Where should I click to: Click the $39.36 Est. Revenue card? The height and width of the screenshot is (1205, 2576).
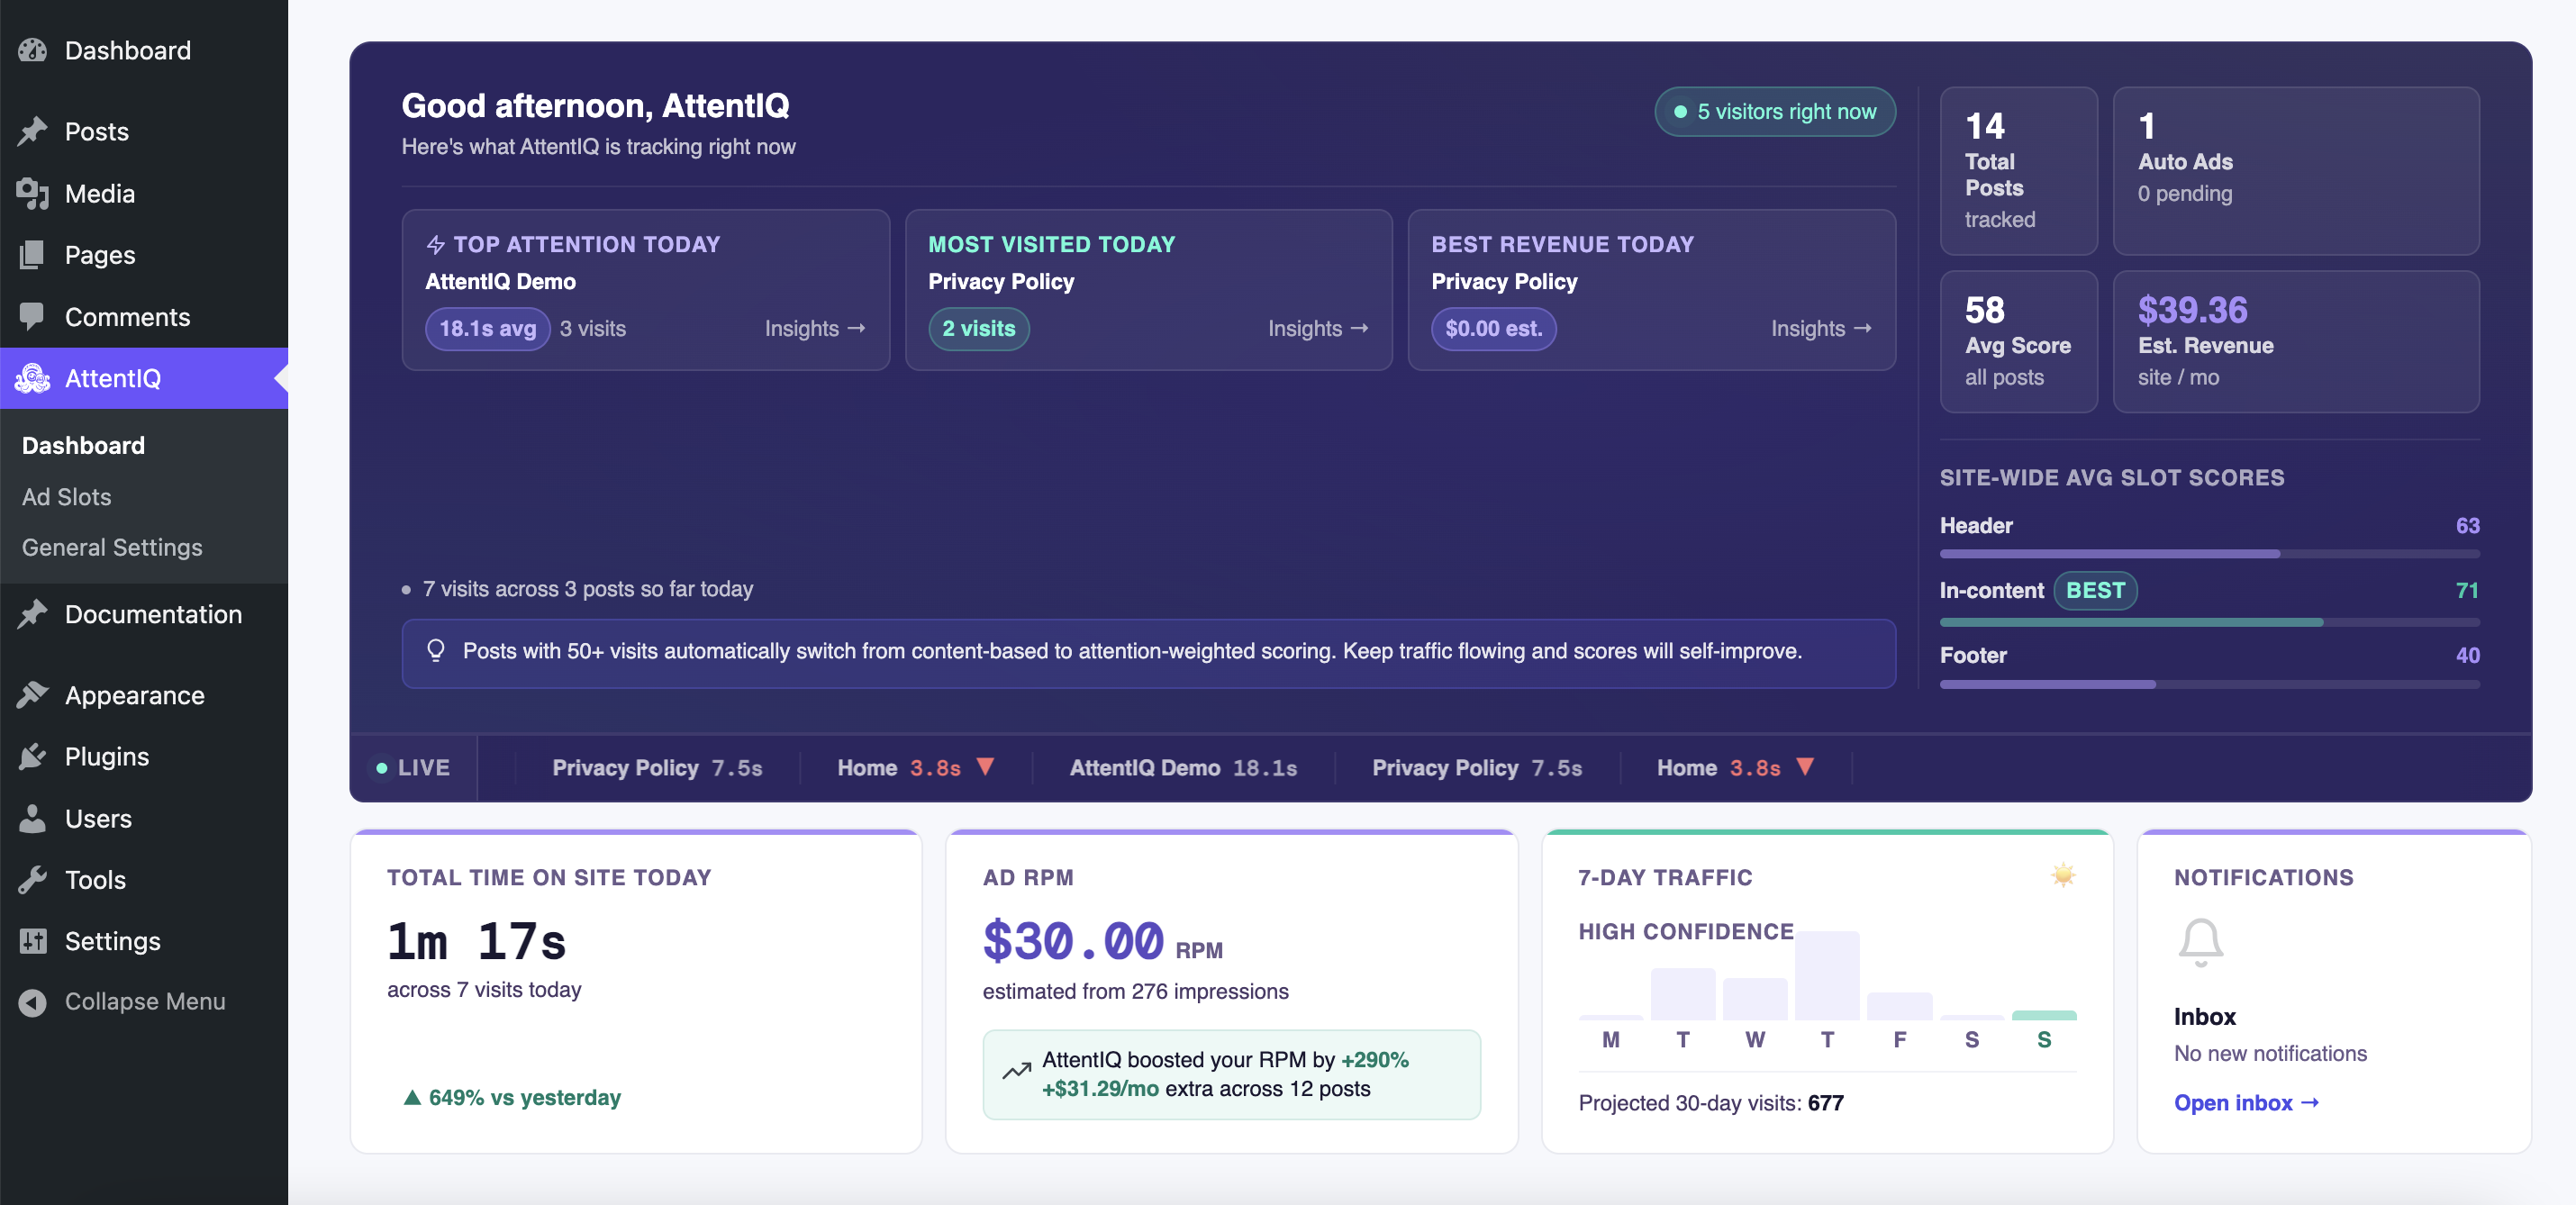pos(2295,341)
